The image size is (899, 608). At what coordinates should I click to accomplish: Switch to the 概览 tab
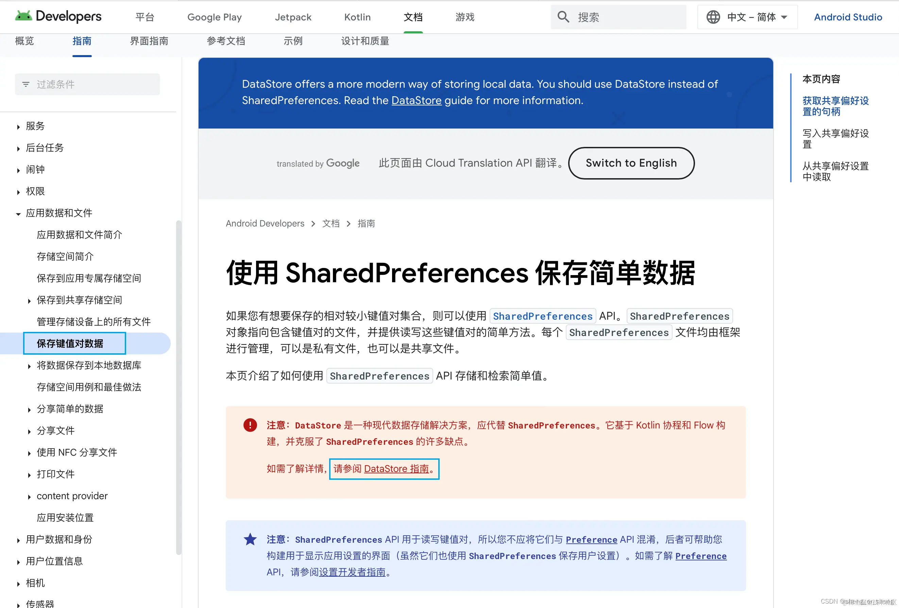(24, 41)
